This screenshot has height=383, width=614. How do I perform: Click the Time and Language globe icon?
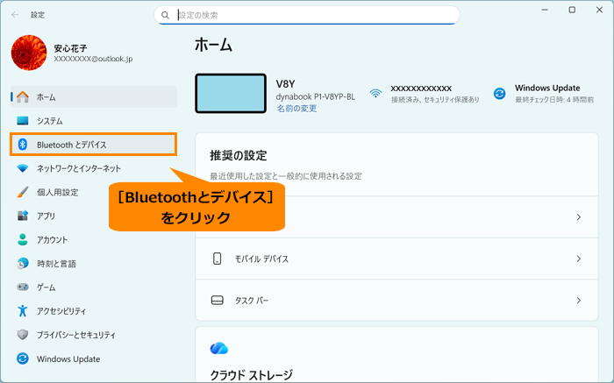[x=23, y=263]
